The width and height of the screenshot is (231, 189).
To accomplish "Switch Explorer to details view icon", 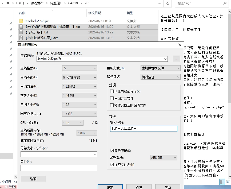I will click(222, 182).
